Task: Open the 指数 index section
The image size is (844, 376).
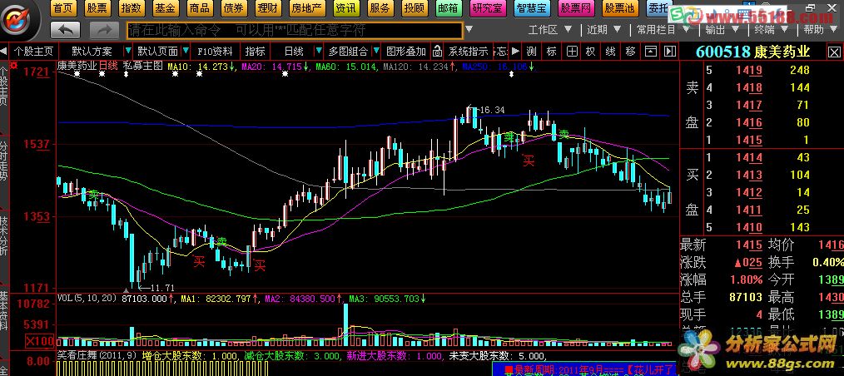Action: [x=131, y=7]
